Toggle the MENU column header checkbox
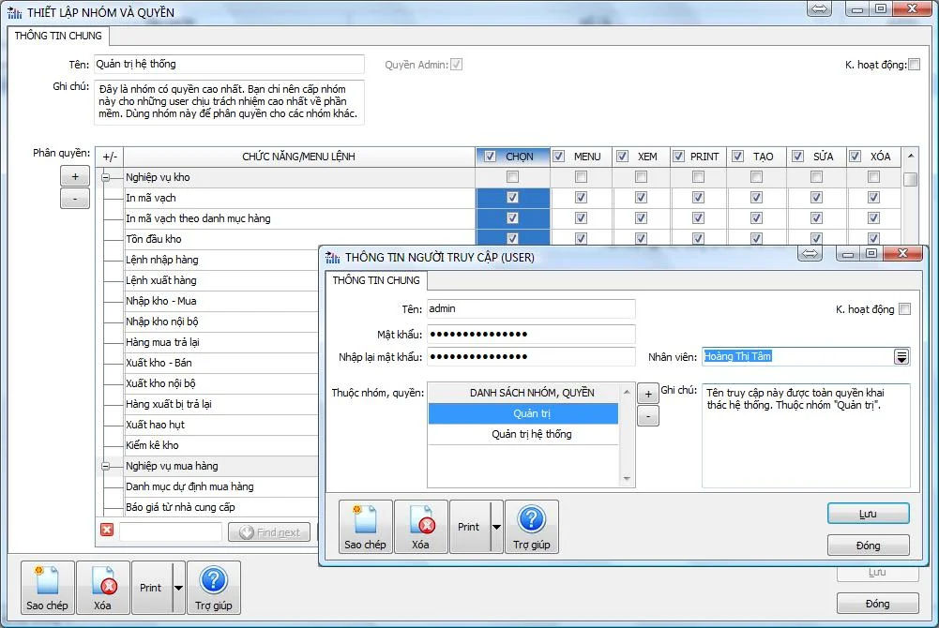939x628 pixels. pos(559,157)
